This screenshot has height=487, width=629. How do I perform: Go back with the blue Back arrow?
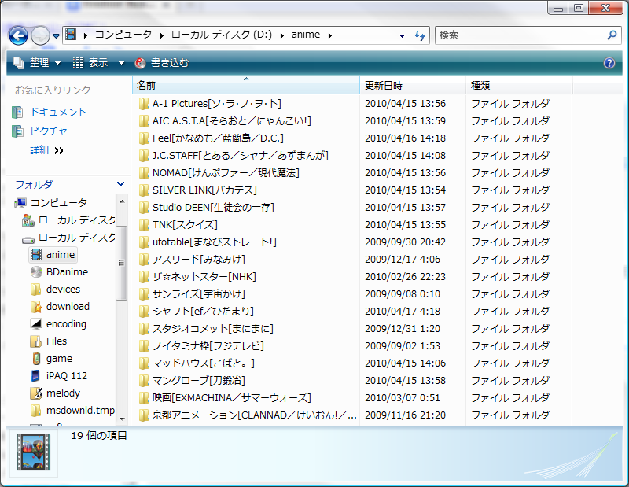click(18, 35)
